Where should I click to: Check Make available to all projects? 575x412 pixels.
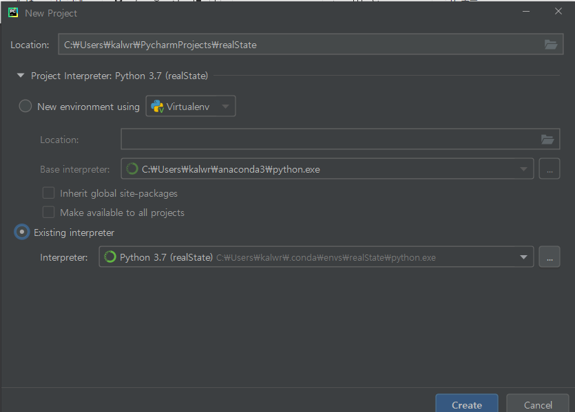pyautogui.click(x=48, y=212)
